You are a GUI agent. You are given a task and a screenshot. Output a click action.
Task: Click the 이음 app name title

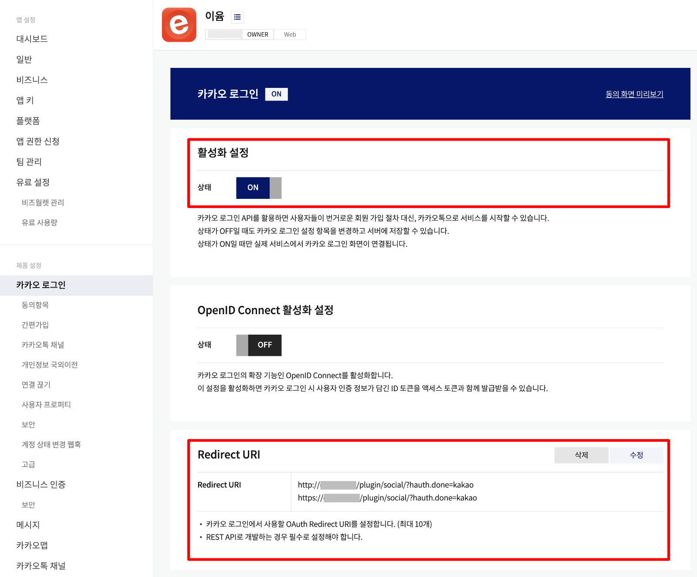point(214,17)
